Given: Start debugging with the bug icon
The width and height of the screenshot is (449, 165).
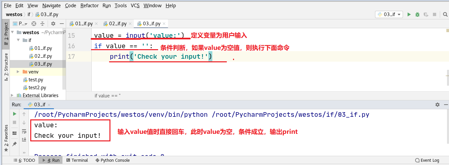Looking at the screenshot, I should pyautogui.click(x=417, y=14).
